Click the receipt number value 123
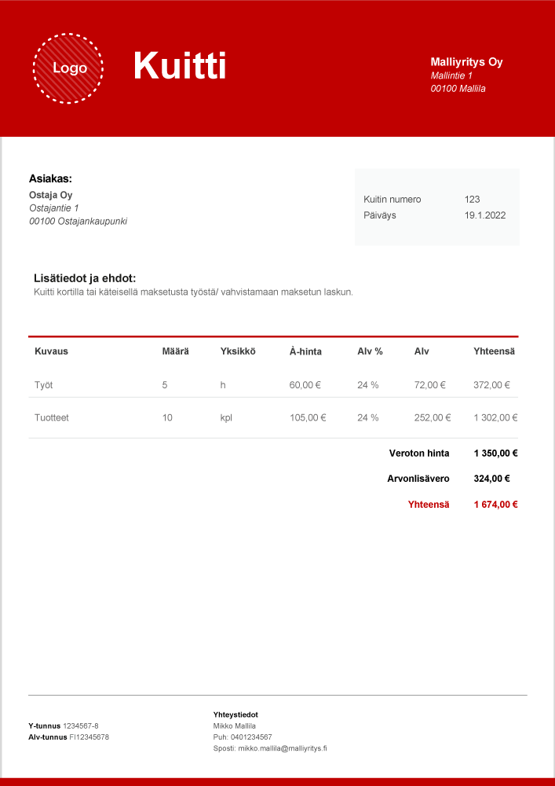 472,200
